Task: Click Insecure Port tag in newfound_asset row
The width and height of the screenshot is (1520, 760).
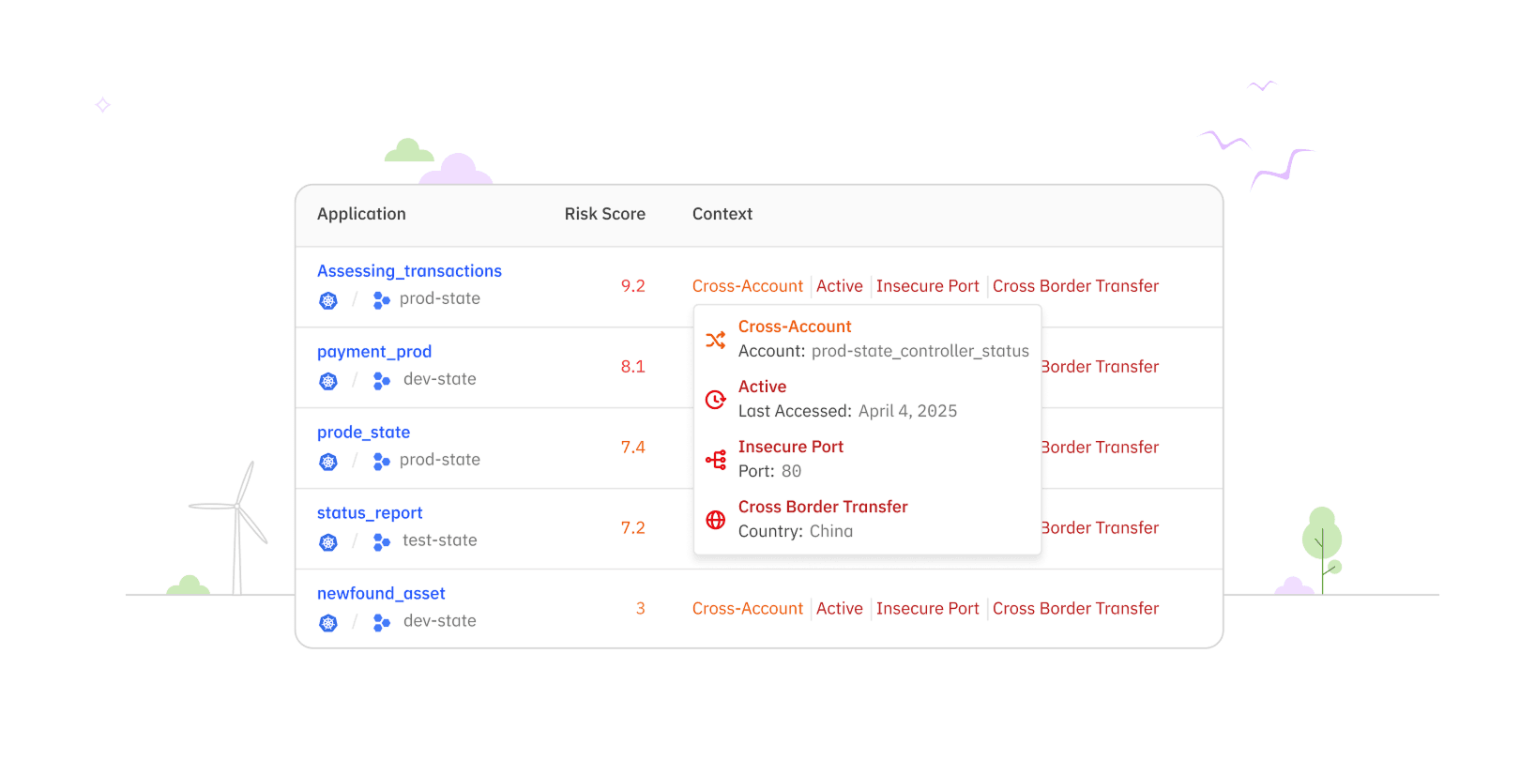Action: pos(927,609)
